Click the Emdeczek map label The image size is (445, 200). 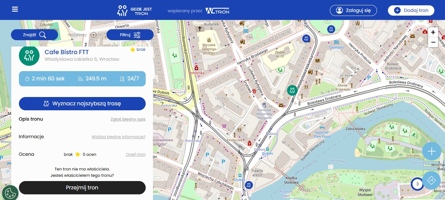235,140
